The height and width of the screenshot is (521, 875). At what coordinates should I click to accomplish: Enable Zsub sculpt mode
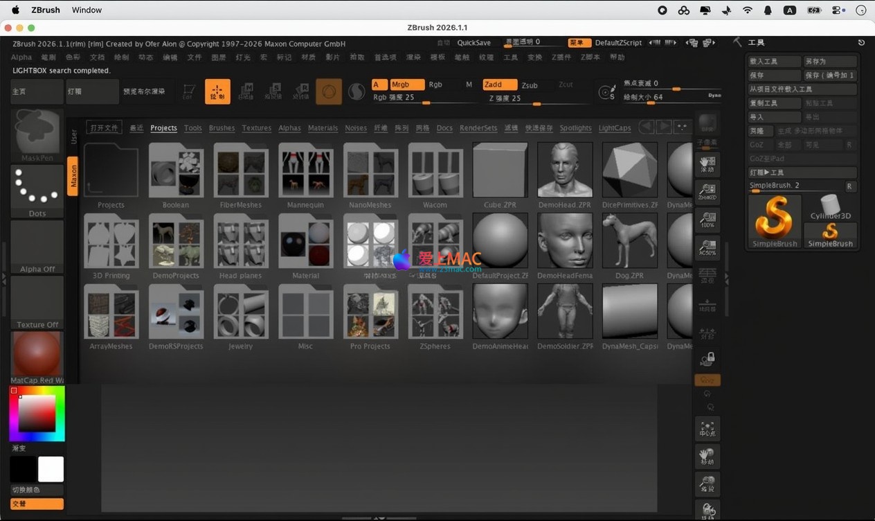point(530,85)
